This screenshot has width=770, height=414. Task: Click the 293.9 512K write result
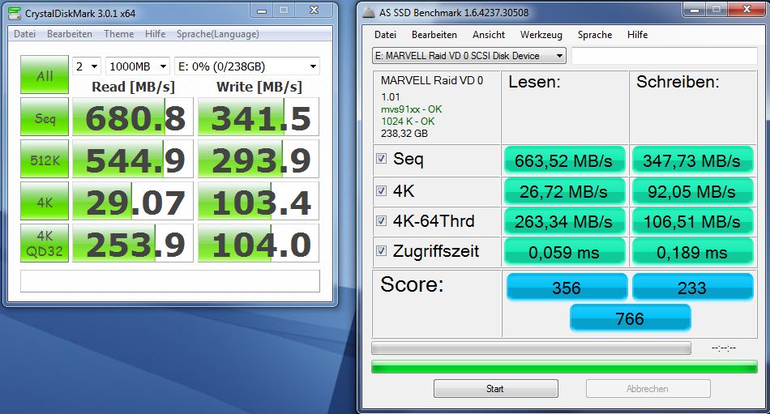tap(259, 159)
